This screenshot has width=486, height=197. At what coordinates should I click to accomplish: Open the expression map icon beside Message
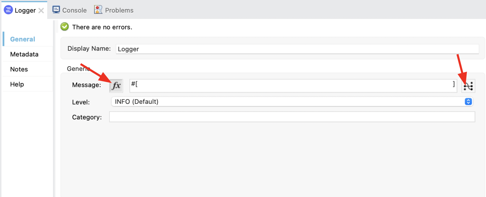click(x=468, y=86)
